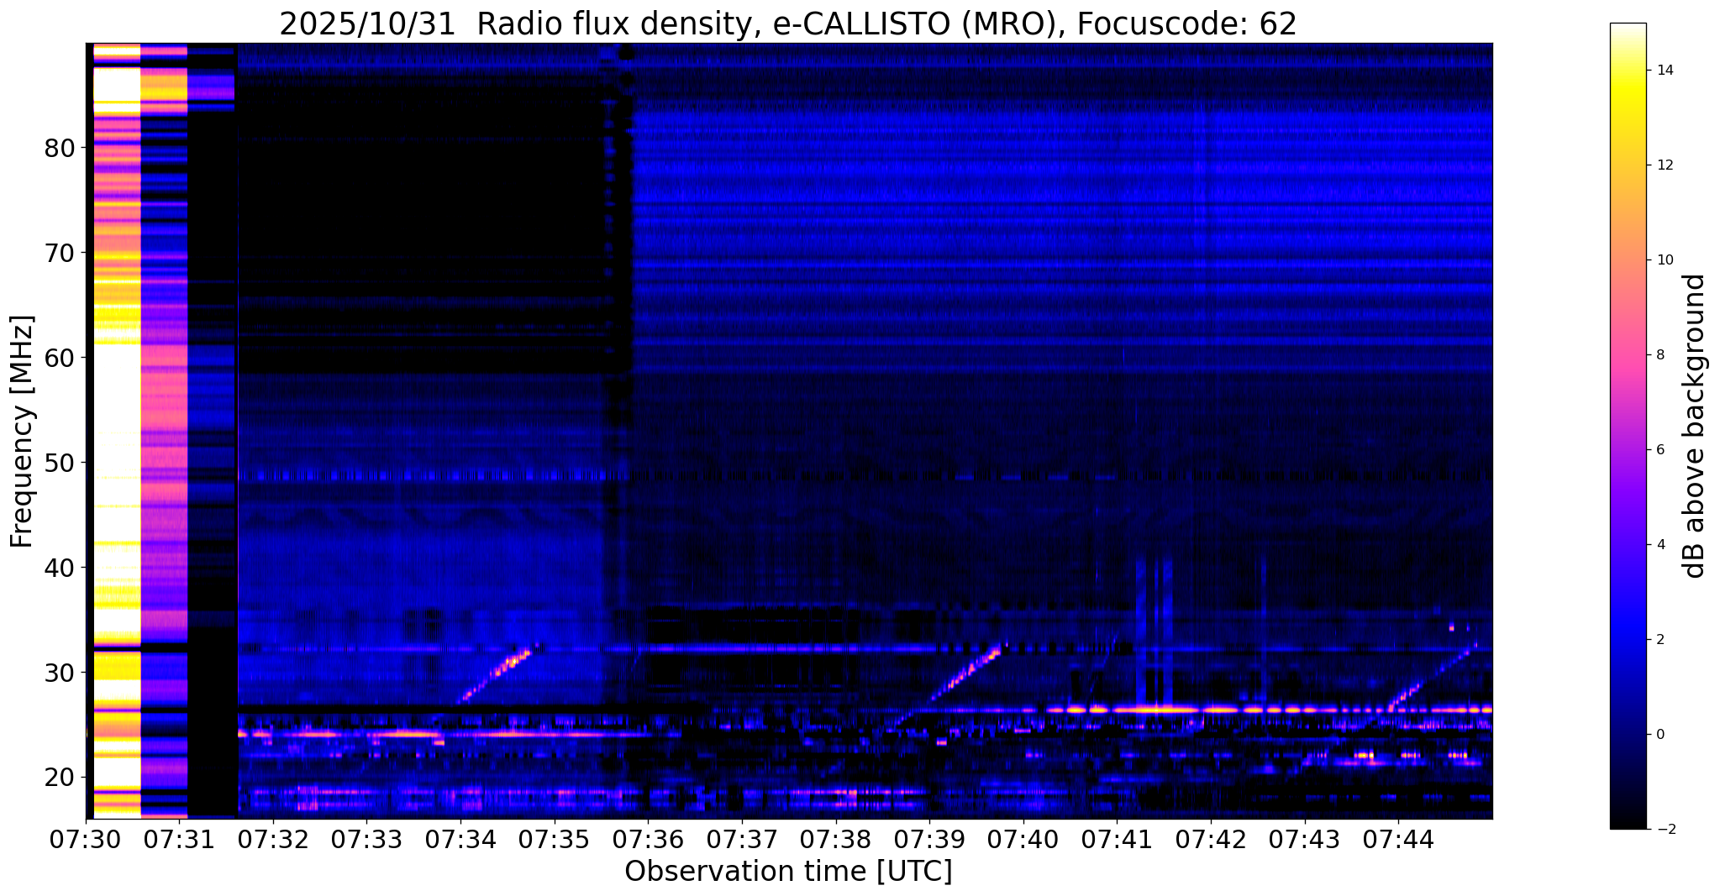Click the colorbar tick value 4
This screenshot has height=896, width=1720.
click(x=1660, y=545)
